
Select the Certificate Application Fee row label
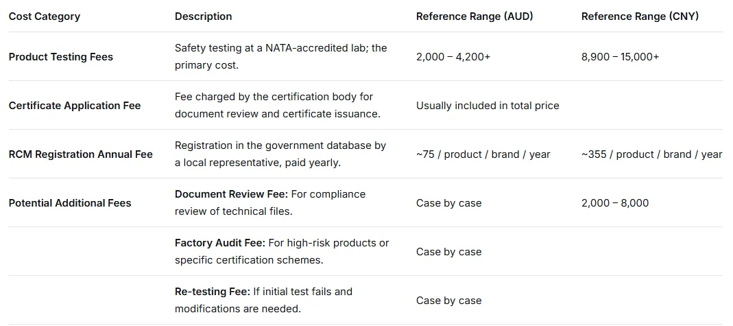tap(74, 106)
